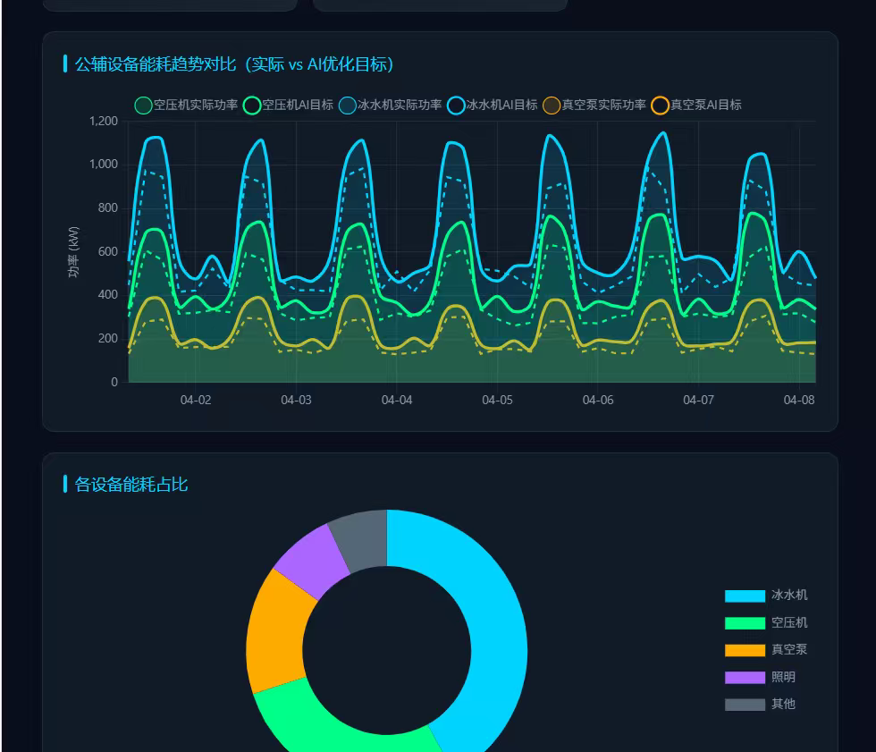The width and height of the screenshot is (876, 752).
Task: Hide the 冰水机实际功率 legend series
Action: tap(391, 105)
